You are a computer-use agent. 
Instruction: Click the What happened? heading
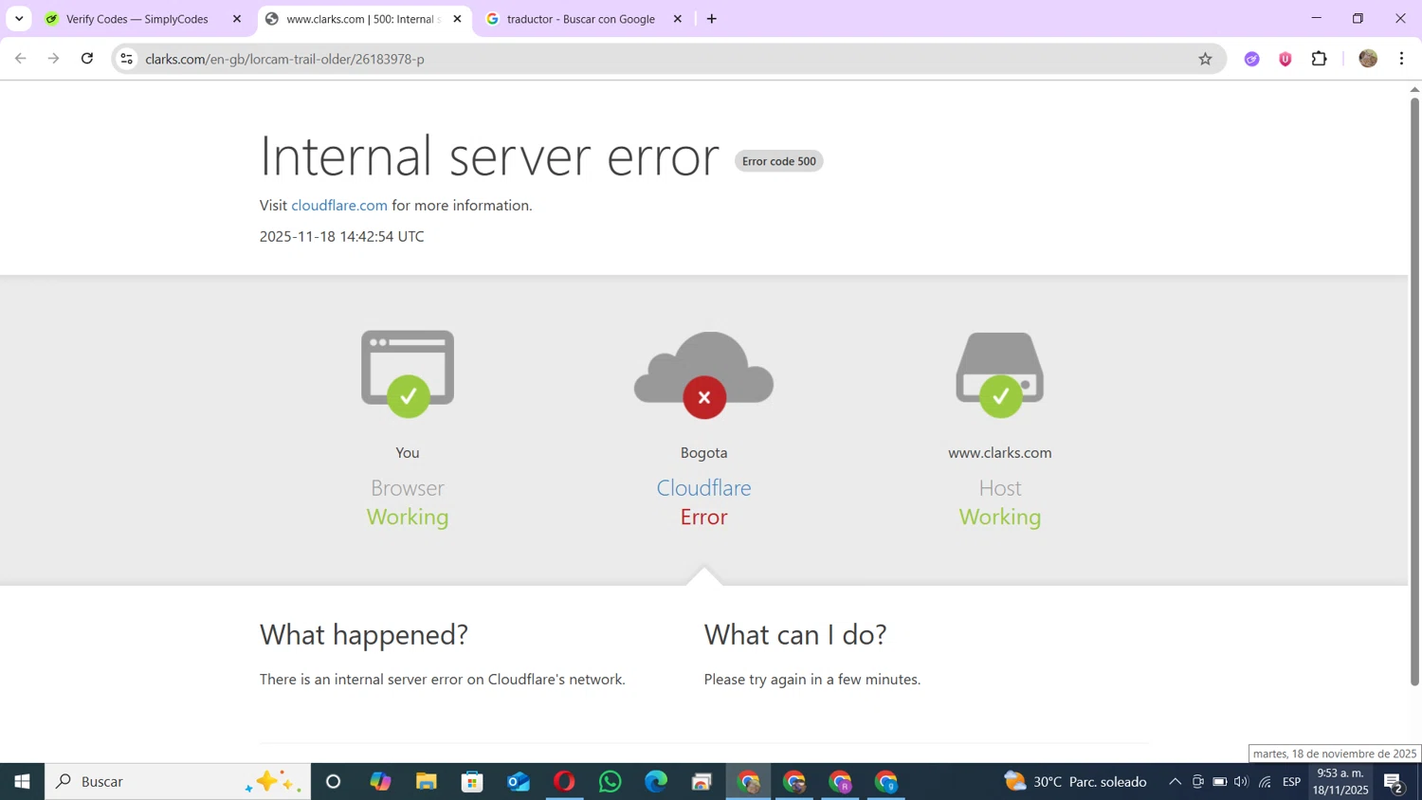click(x=364, y=634)
